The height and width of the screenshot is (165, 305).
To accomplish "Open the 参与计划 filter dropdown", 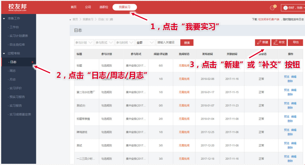I will (x=84, y=43).
